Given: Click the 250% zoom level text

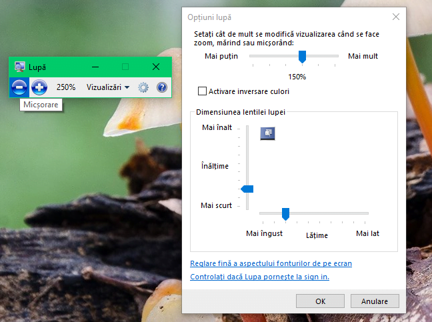Looking at the screenshot, I should tap(66, 87).
